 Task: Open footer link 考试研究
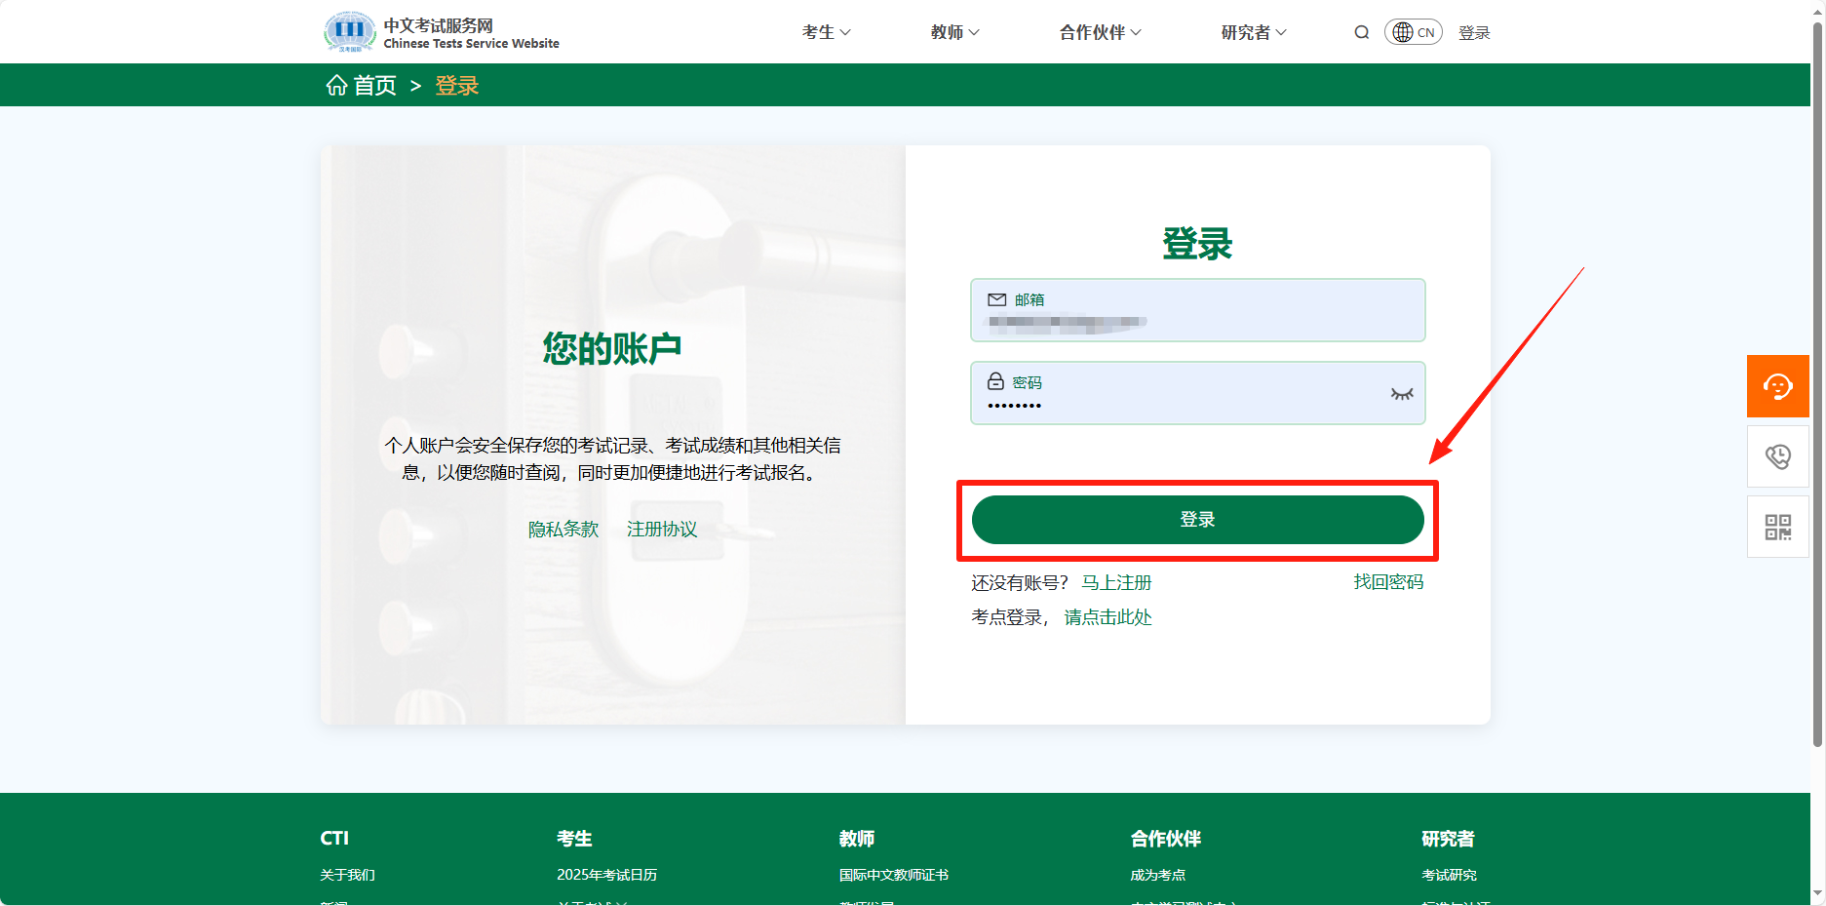(x=1449, y=875)
